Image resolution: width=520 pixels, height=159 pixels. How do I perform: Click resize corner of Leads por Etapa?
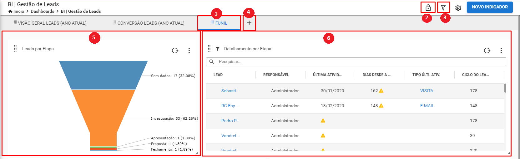(x=197, y=153)
